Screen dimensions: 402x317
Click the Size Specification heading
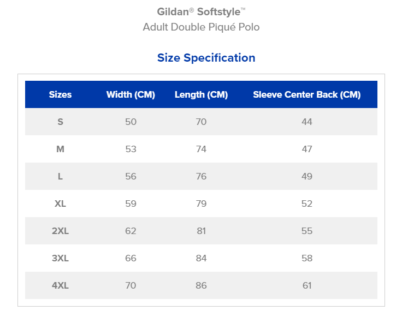(206, 58)
